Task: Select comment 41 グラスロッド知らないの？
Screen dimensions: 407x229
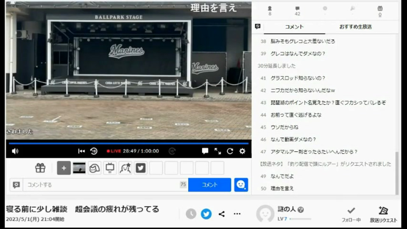Action: [298, 78]
